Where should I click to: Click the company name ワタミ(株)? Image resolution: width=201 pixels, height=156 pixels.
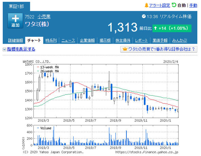pyautogui.click(x=37, y=24)
